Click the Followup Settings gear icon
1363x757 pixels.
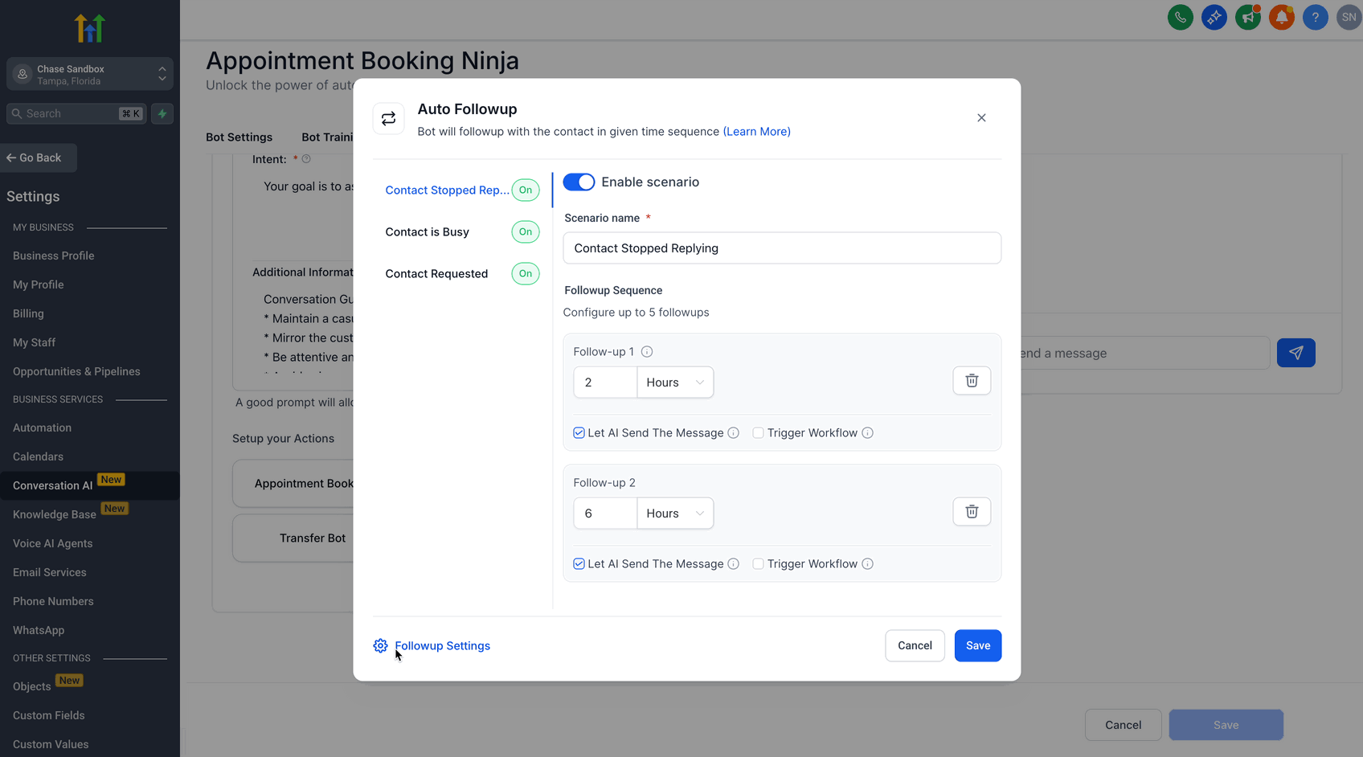[x=380, y=646]
